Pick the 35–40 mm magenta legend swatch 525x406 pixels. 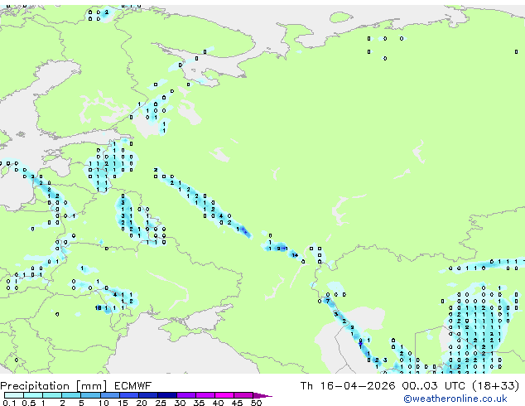coord(205,395)
